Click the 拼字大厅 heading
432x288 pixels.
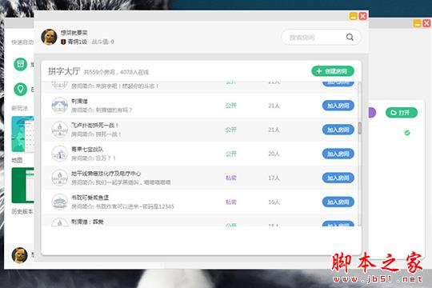tap(64, 71)
